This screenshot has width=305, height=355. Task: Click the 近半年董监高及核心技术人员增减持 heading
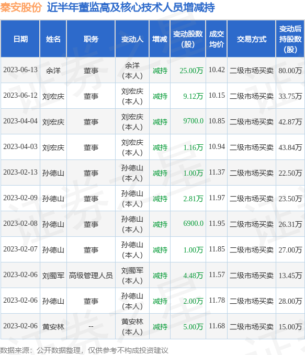click(x=131, y=7)
